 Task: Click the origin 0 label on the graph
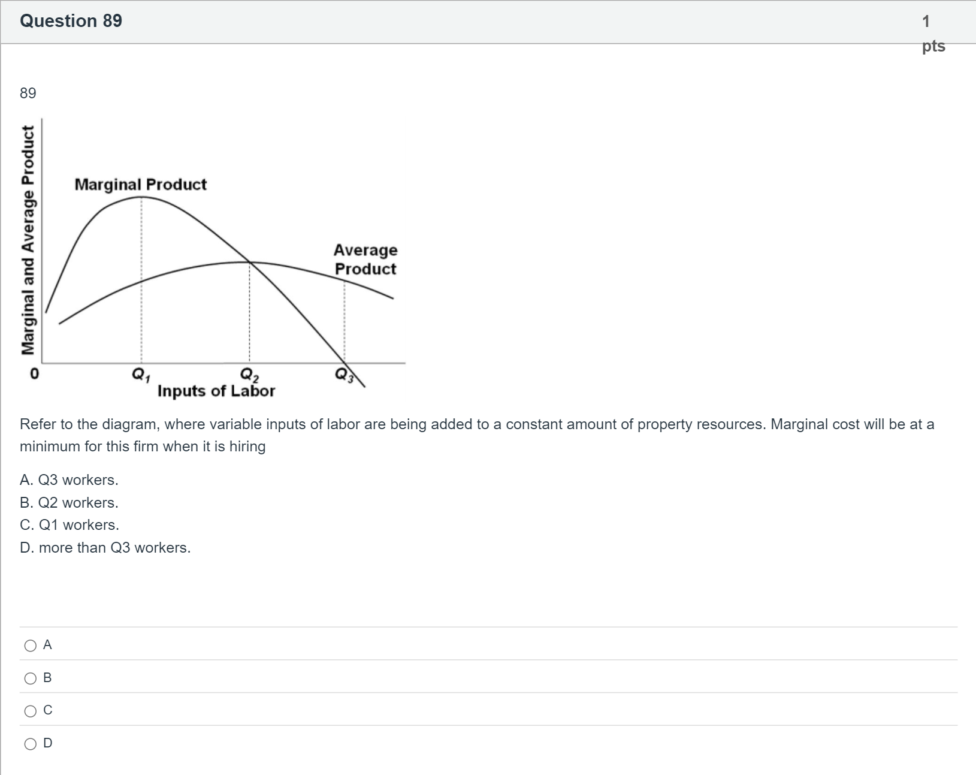coord(35,375)
